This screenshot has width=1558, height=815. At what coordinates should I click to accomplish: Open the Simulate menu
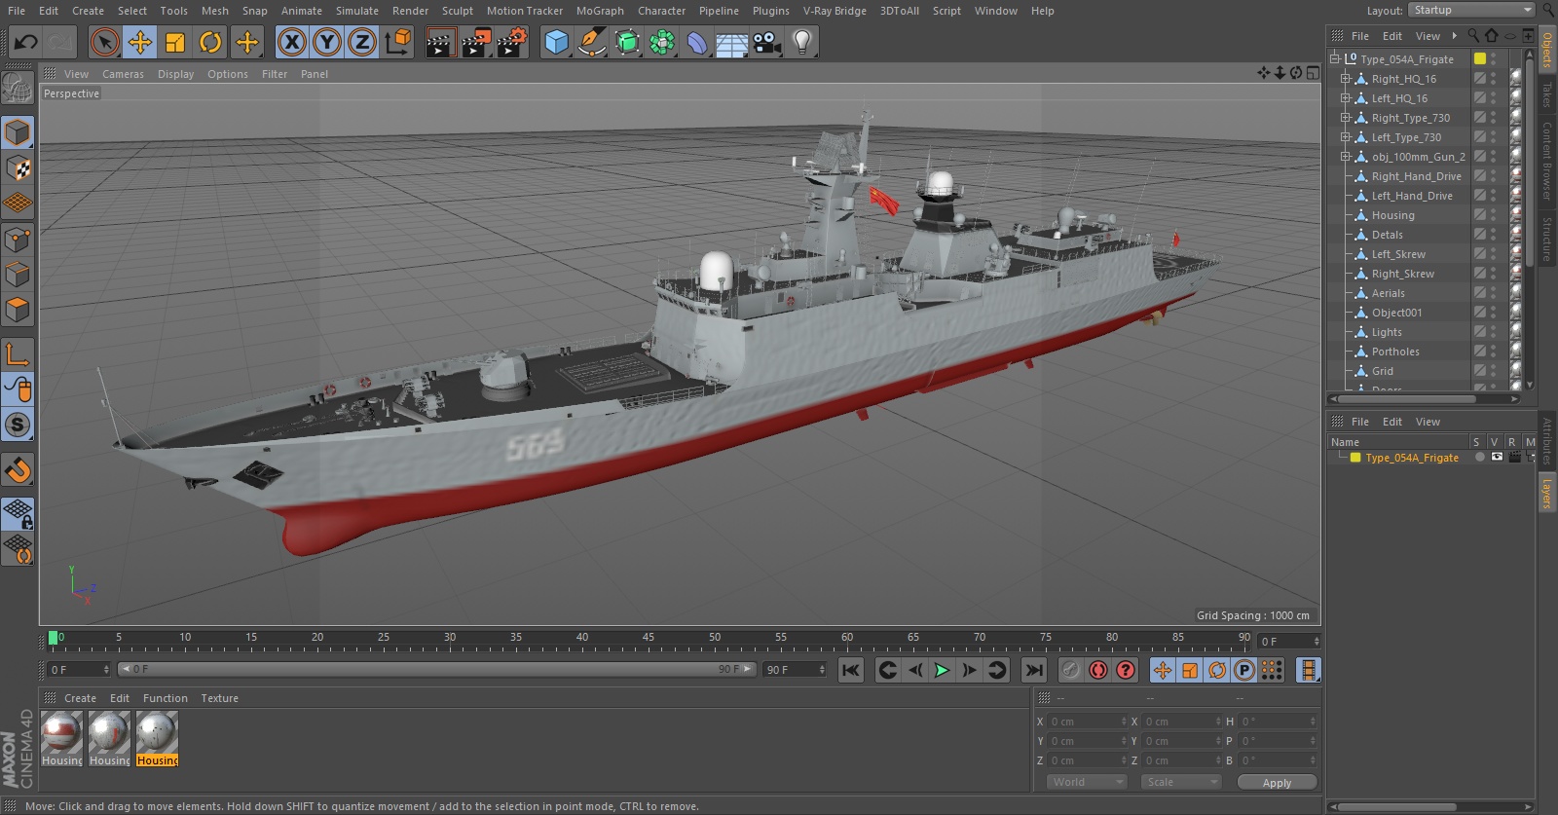coord(357,11)
